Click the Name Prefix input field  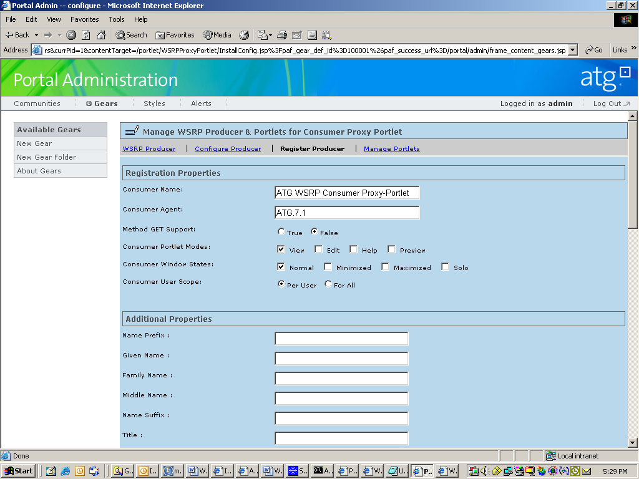click(x=341, y=339)
